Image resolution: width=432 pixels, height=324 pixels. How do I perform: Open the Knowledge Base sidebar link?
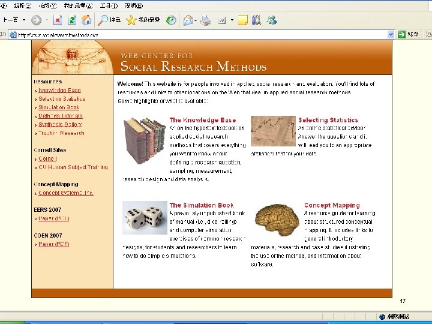[59, 90]
